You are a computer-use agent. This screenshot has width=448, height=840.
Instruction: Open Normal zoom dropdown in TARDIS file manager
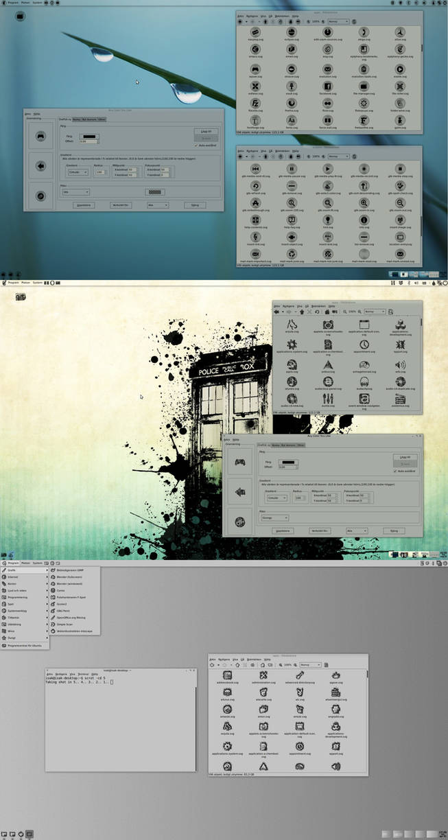pyautogui.click(x=375, y=312)
